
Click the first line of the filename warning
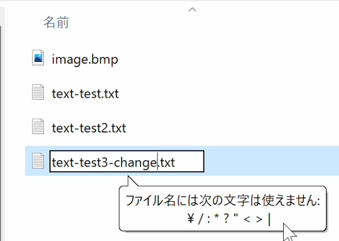pos(223,201)
